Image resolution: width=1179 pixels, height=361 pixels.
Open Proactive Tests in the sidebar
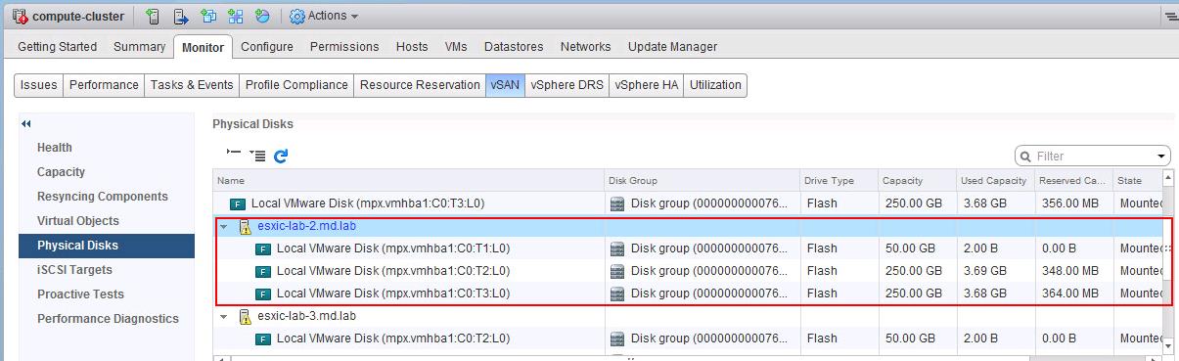[107, 294]
